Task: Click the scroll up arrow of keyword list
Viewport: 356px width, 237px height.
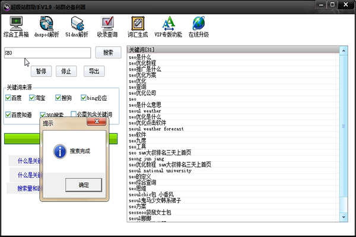Action: click(344, 50)
